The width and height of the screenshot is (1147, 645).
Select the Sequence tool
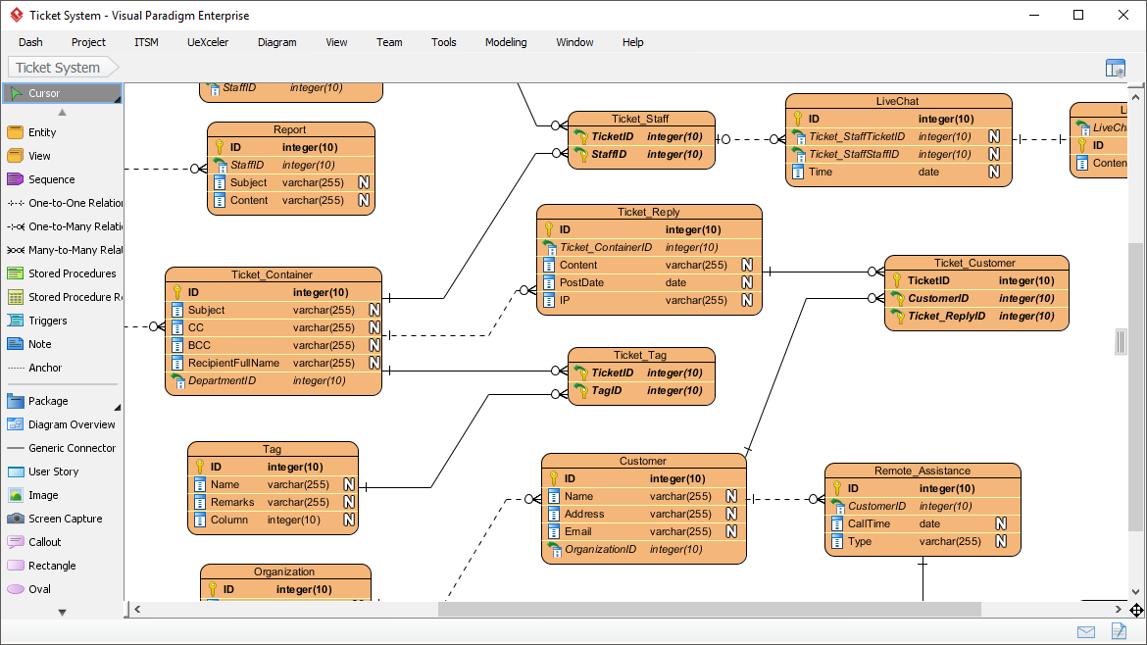click(48, 178)
